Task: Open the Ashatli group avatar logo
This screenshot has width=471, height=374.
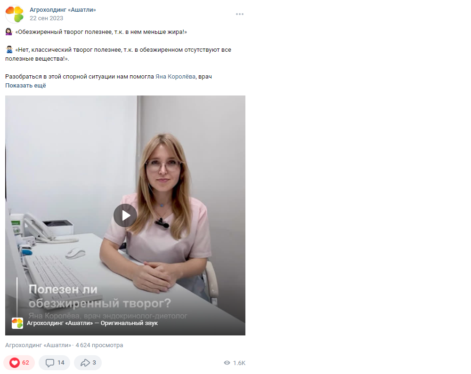Action: coord(15,14)
